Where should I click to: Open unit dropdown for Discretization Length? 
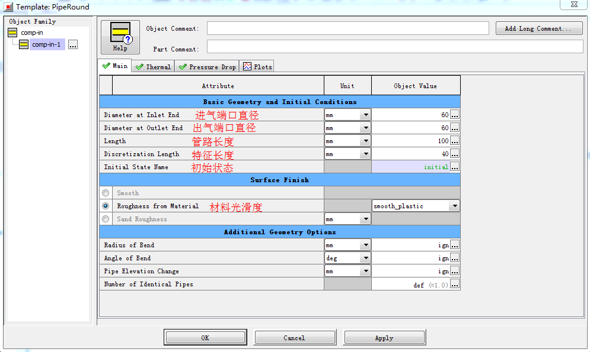(x=365, y=154)
